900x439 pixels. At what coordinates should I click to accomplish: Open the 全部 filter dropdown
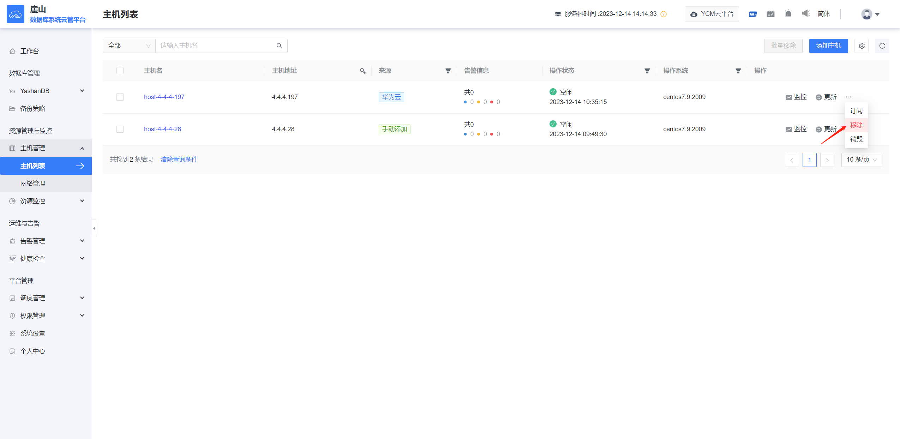[129, 46]
